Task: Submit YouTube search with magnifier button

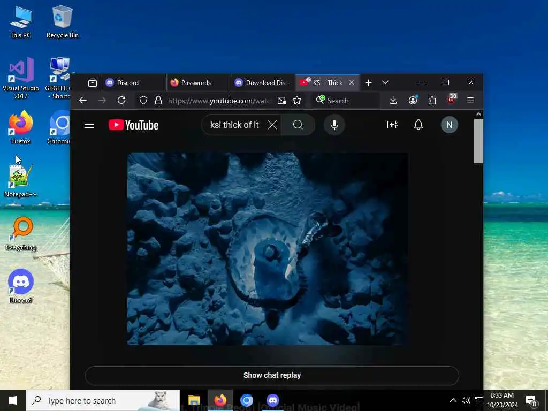Action: coord(298,125)
